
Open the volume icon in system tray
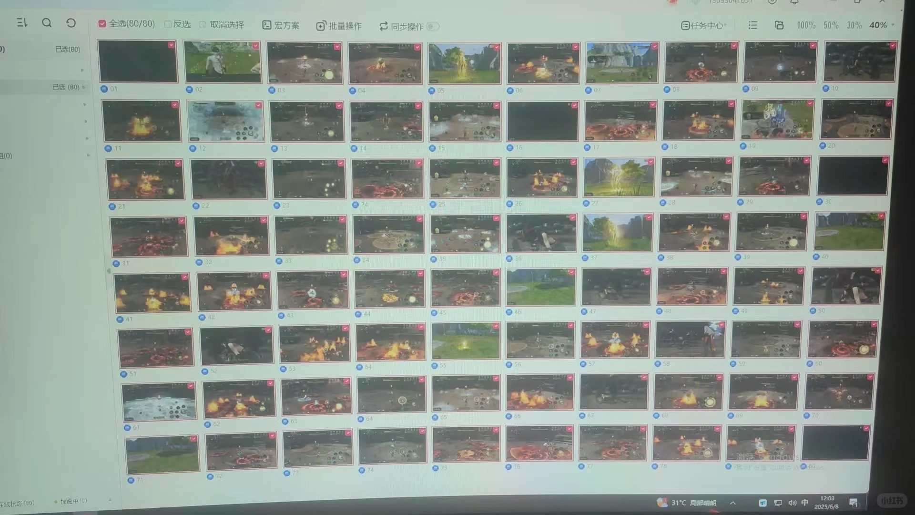click(x=792, y=503)
